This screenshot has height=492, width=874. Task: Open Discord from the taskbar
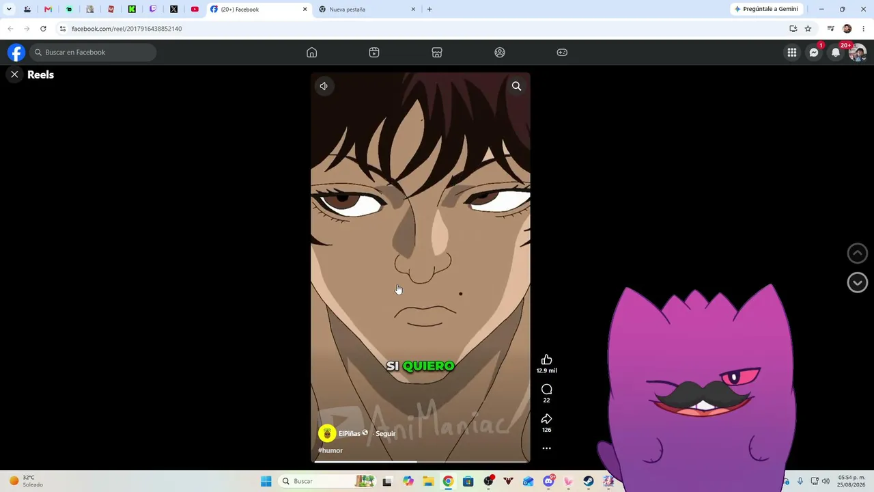(548, 481)
